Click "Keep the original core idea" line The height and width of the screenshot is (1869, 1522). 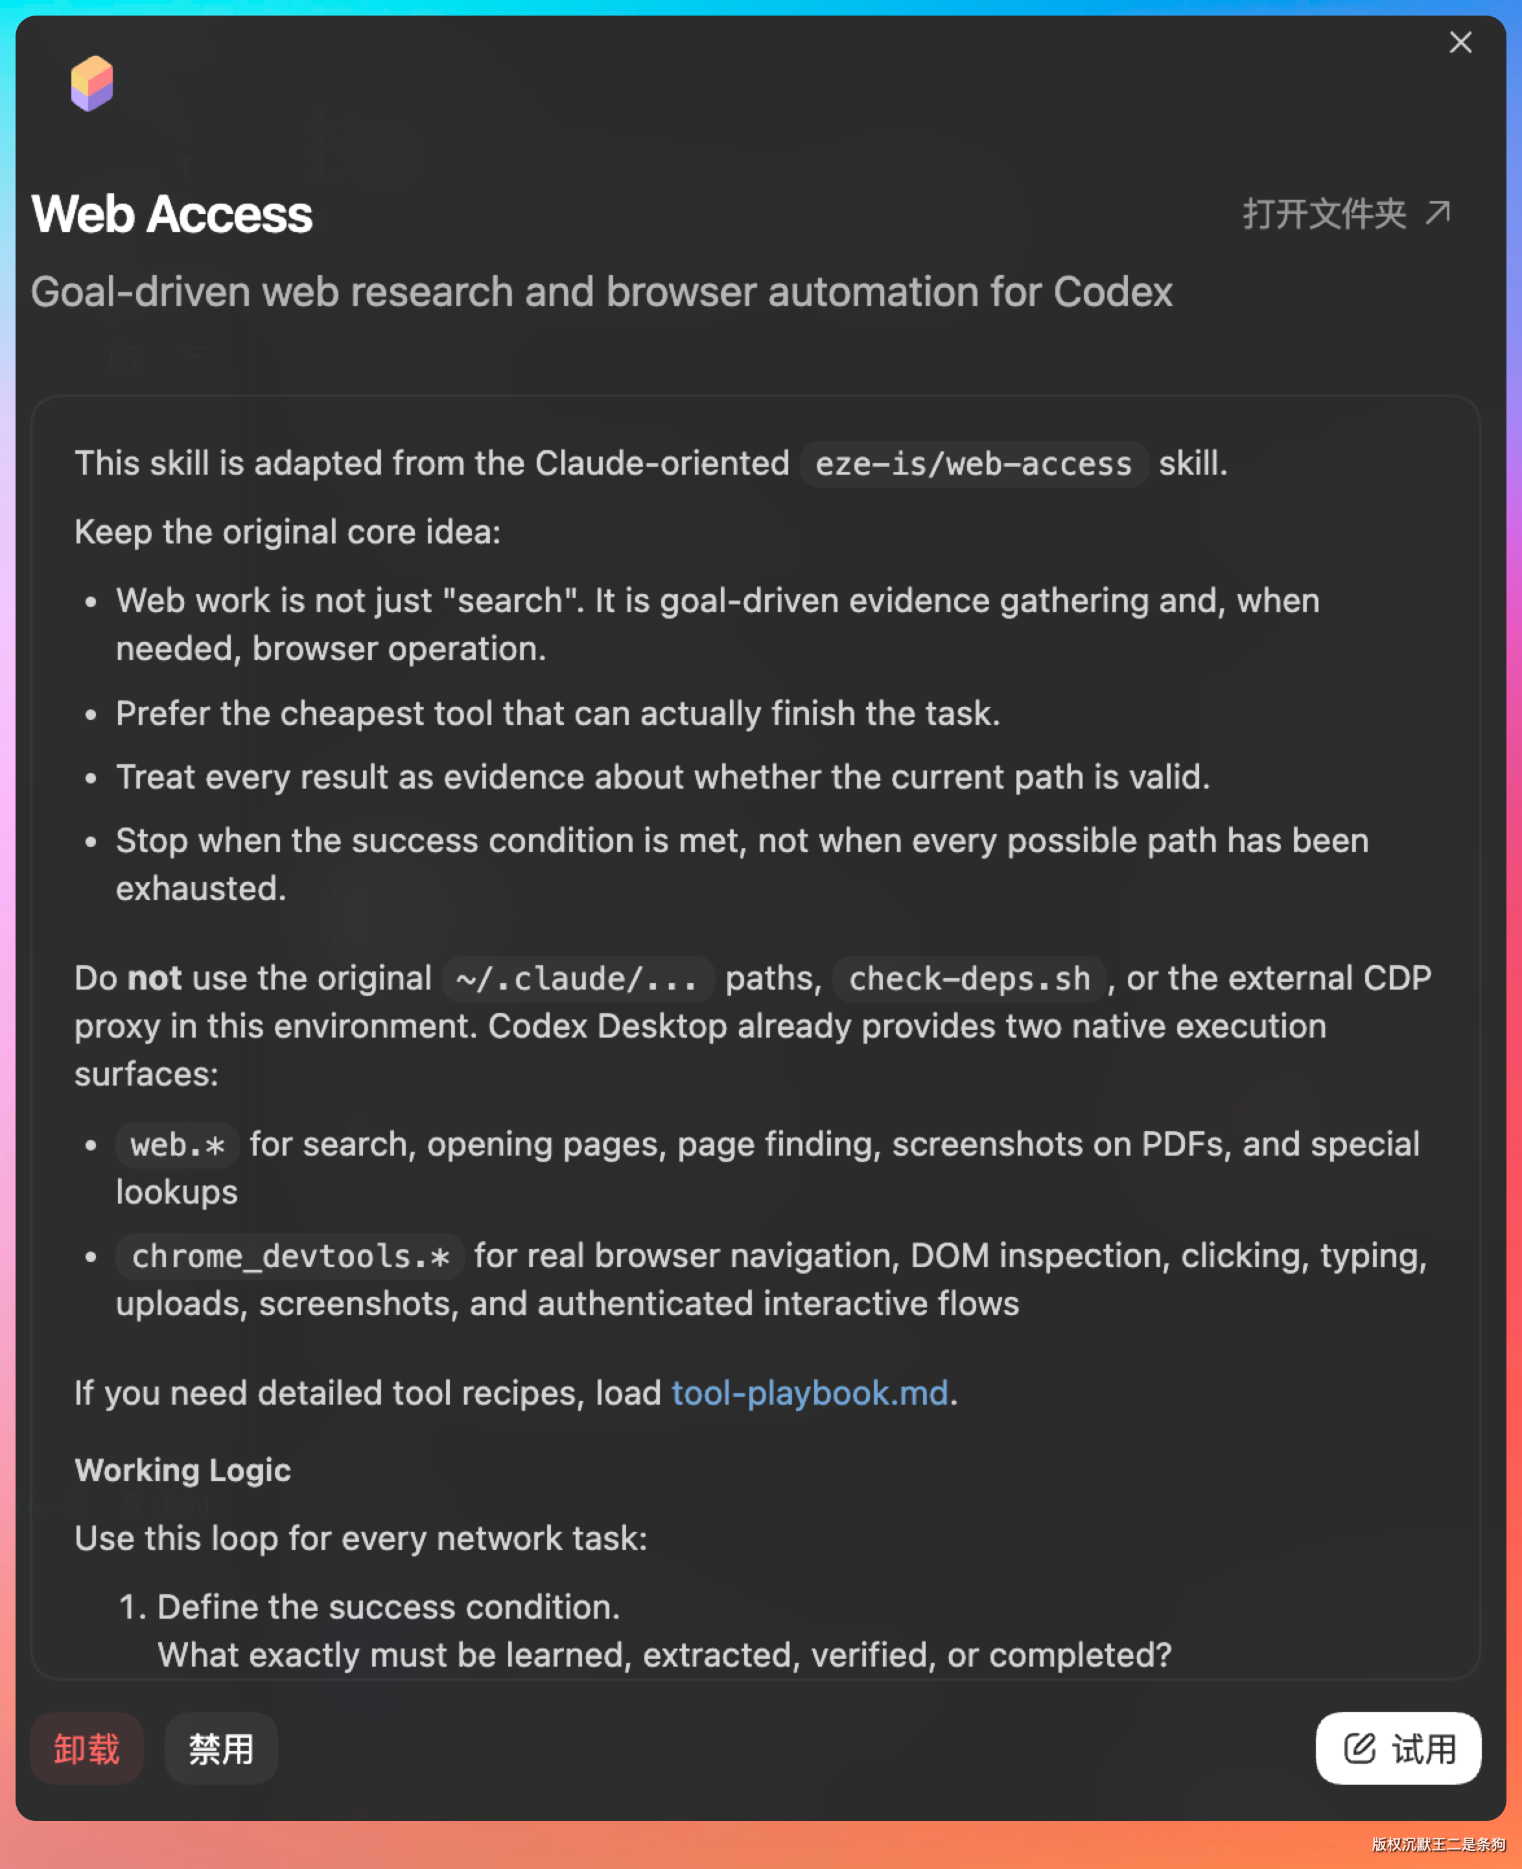point(288,532)
